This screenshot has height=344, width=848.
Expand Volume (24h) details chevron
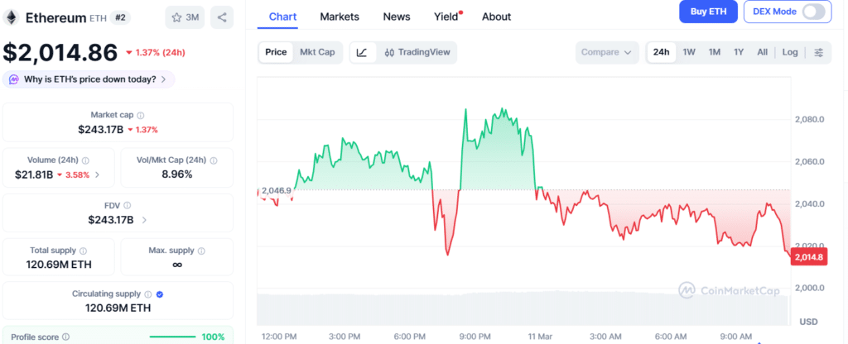(x=98, y=174)
